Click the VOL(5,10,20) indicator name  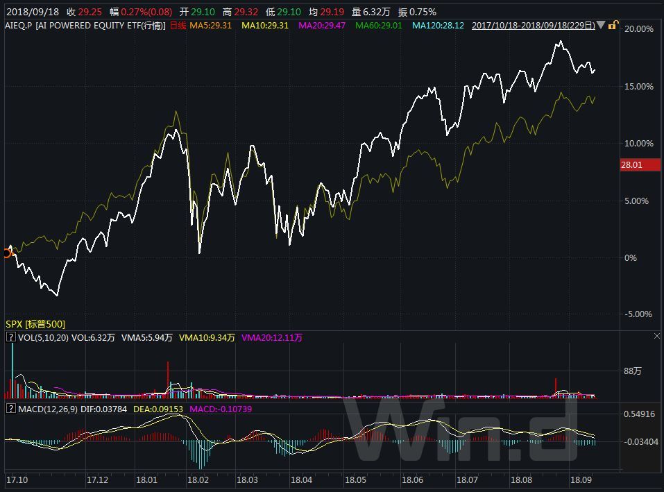tap(43, 337)
